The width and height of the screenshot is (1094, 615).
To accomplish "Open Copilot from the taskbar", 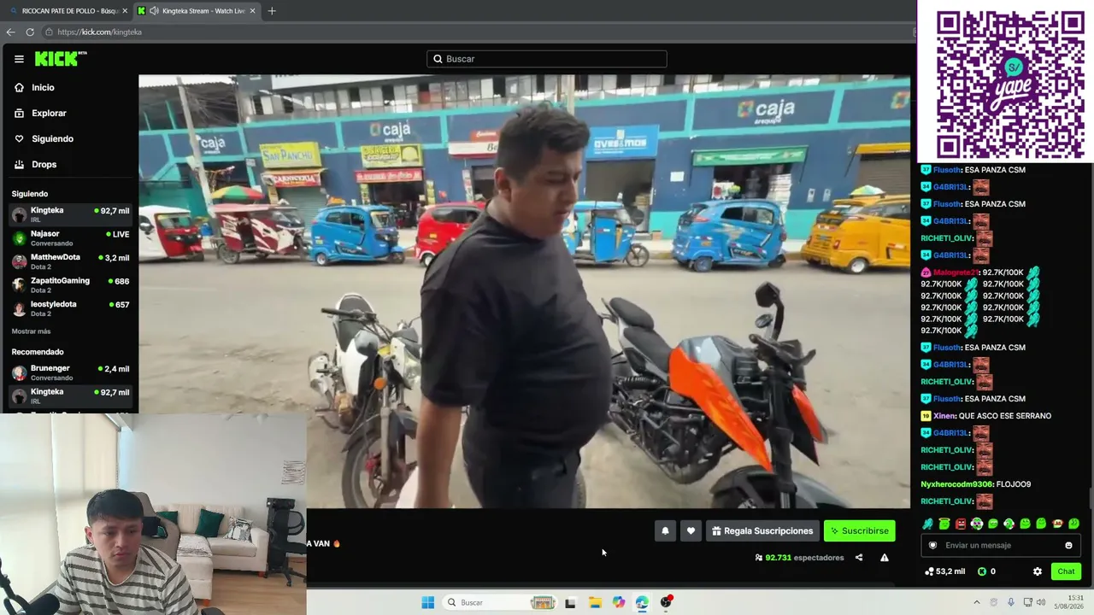I will pos(619,602).
